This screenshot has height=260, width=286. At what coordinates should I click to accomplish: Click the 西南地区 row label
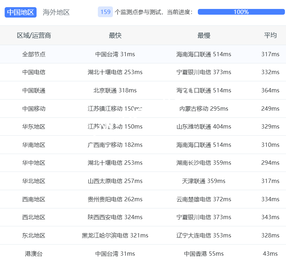click(x=34, y=199)
